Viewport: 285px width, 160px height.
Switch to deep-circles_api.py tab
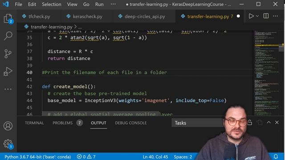click(144, 16)
